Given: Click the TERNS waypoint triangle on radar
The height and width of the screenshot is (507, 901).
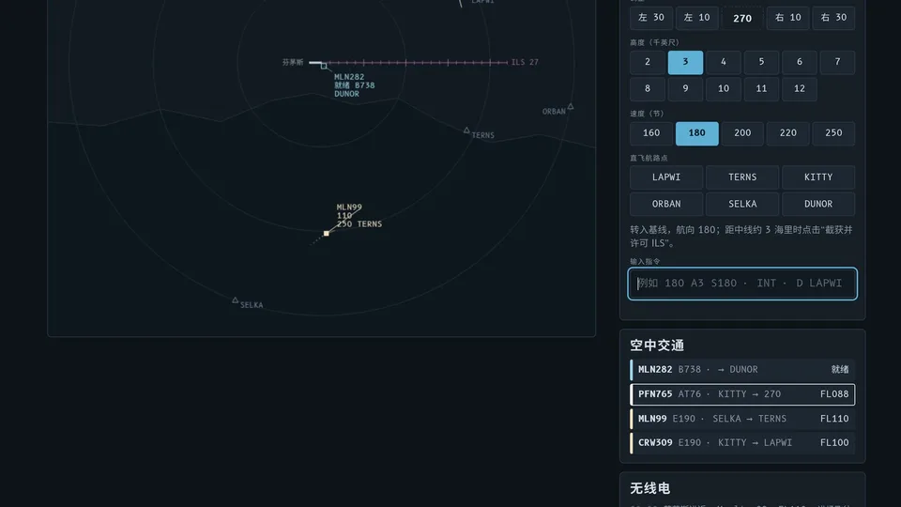Looking at the screenshot, I should click(x=466, y=131).
